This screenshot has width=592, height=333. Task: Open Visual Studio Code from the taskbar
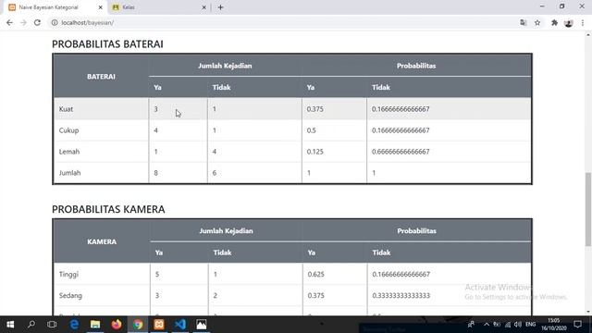click(x=180, y=325)
